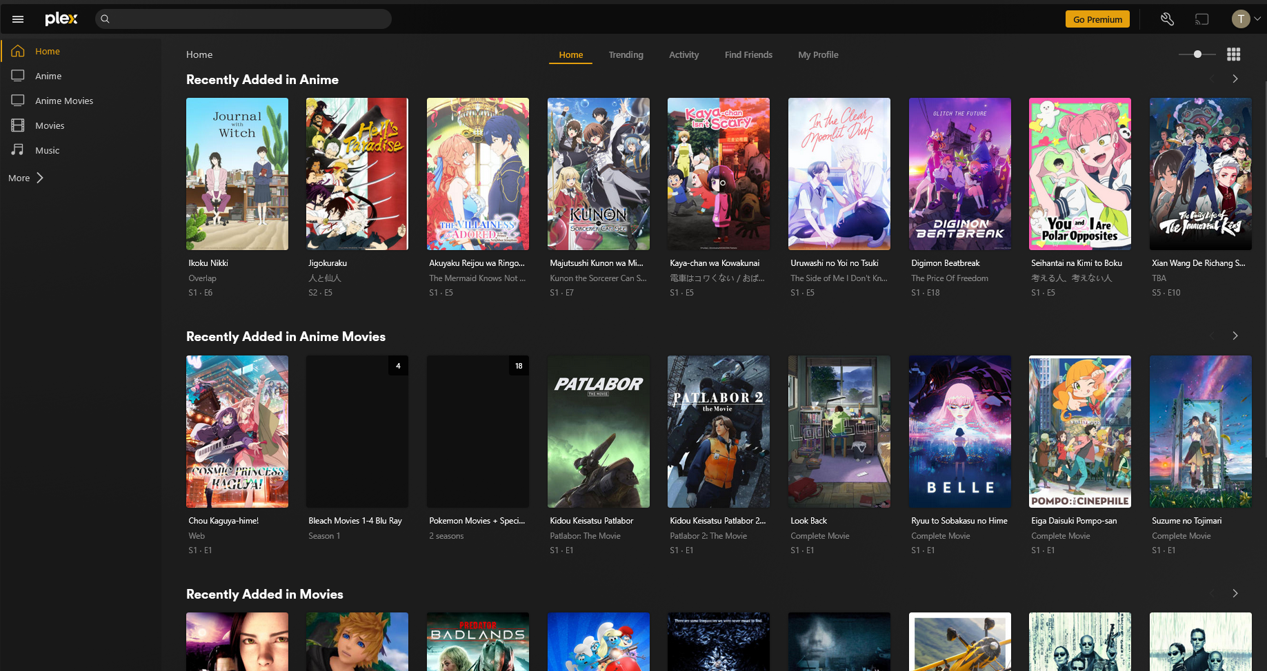Switch to the Trending tab
Viewport: 1267px width, 671px height.
coord(626,55)
